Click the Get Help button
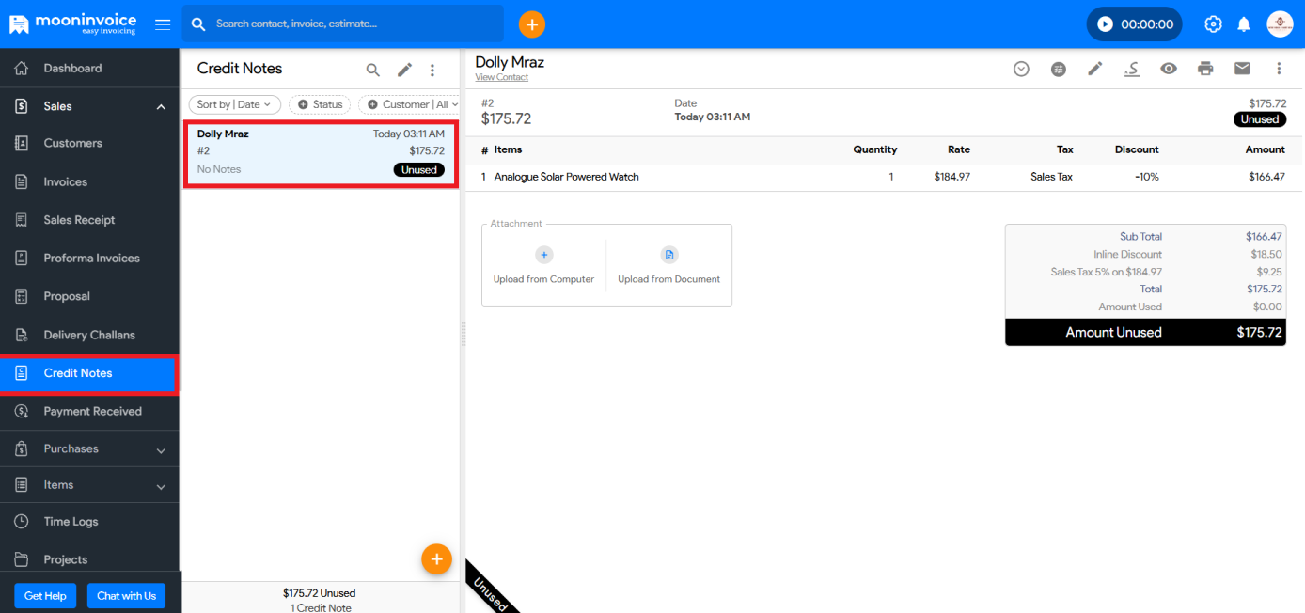Image resolution: width=1305 pixels, height=613 pixels. pos(45,595)
